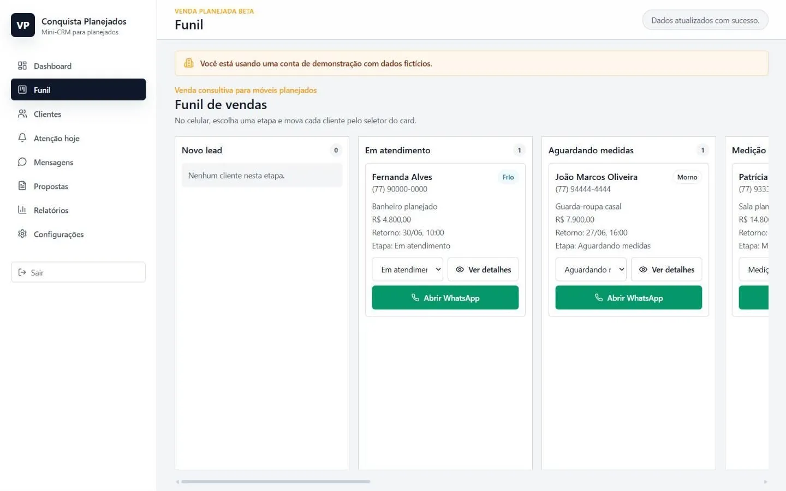Click the Atenção hoje bell icon

pyautogui.click(x=22, y=138)
